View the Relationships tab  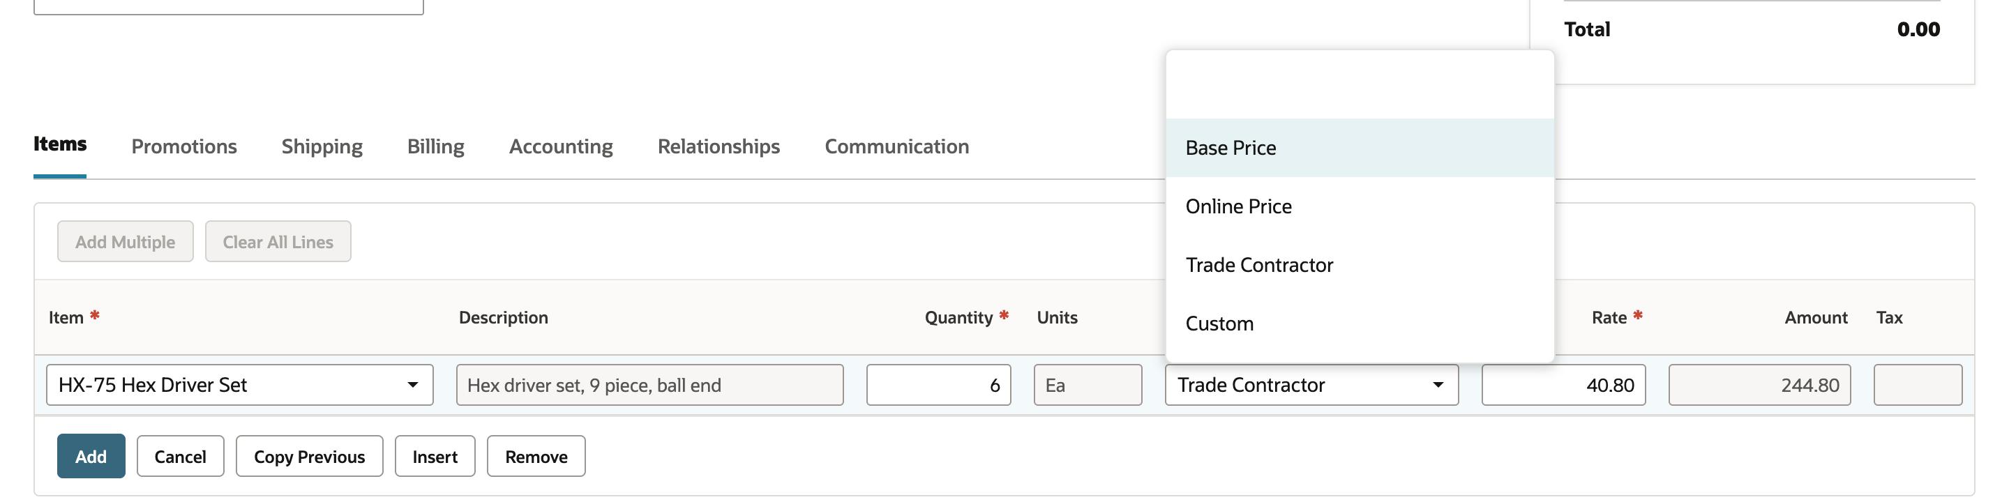coord(718,146)
